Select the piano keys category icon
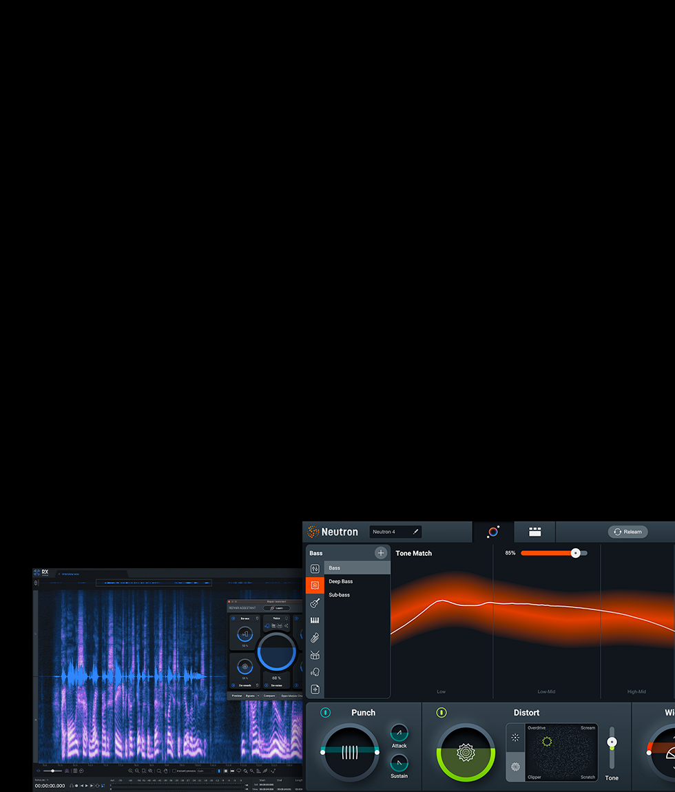Image resolution: width=675 pixels, height=792 pixels. coord(315,620)
